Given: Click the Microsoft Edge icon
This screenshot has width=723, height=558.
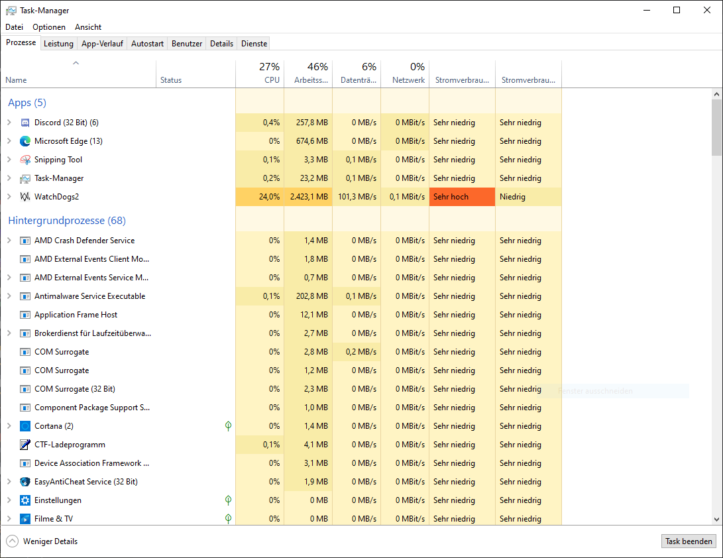Looking at the screenshot, I should [x=25, y=141].
